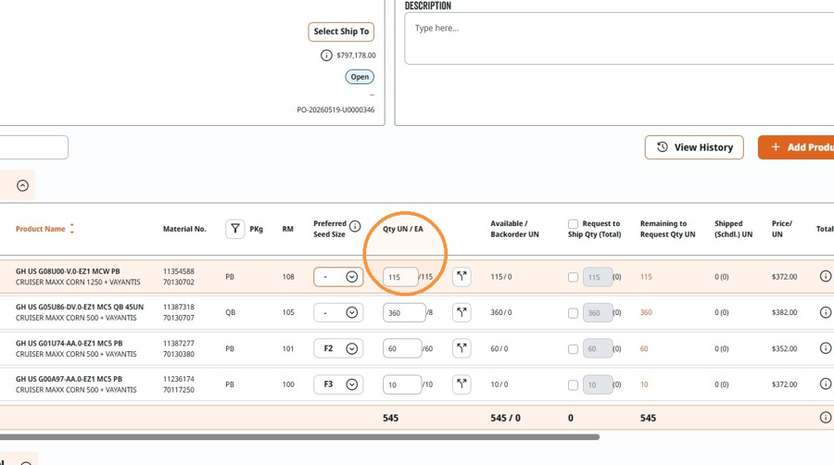Open Preferred Seed Size dropdown showing F2
This screenshot has width=834, height=465.
[338, 348]
